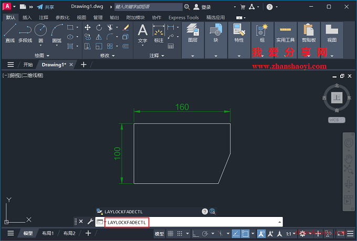357x241 pixels.
Task: Toggle isometric drafting in status bar
Action: [220, 233]
